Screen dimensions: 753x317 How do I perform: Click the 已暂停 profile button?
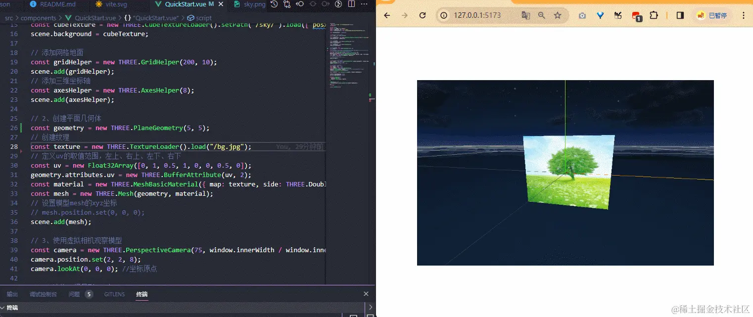[712, 15]
